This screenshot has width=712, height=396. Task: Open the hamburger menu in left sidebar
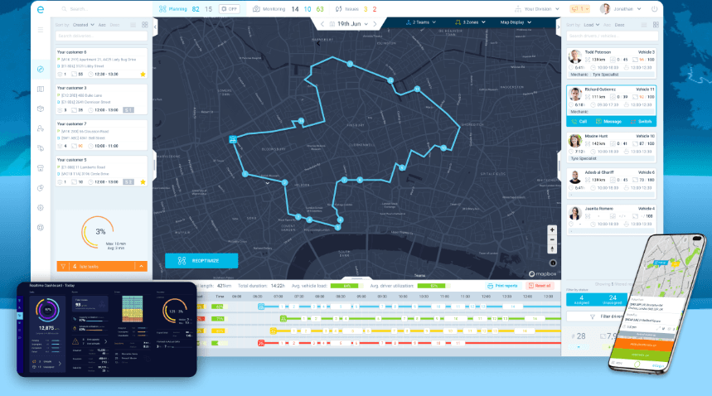coord(41,30)
